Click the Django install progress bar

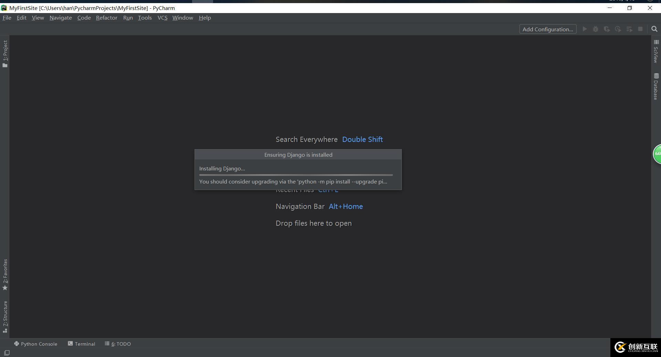tap(296, 175)
